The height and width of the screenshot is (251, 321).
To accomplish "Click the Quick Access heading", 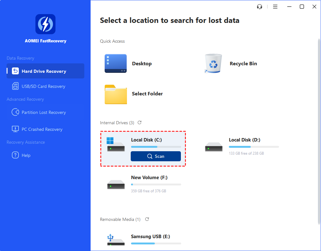I will point(112,41).
